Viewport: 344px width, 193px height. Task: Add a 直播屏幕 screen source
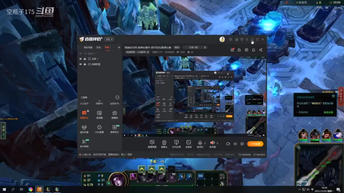(152, 144)
